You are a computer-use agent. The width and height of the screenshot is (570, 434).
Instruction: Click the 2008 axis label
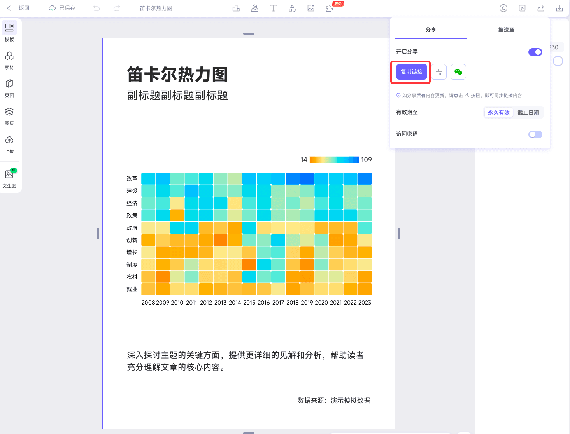(x=148, y=303)
